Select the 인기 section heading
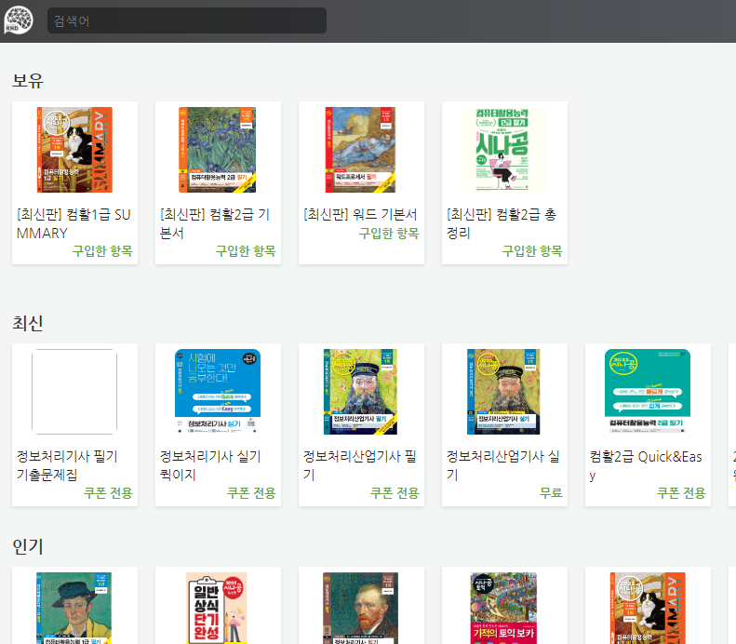This screenshot has height=644, width=736. coord(28,546)
